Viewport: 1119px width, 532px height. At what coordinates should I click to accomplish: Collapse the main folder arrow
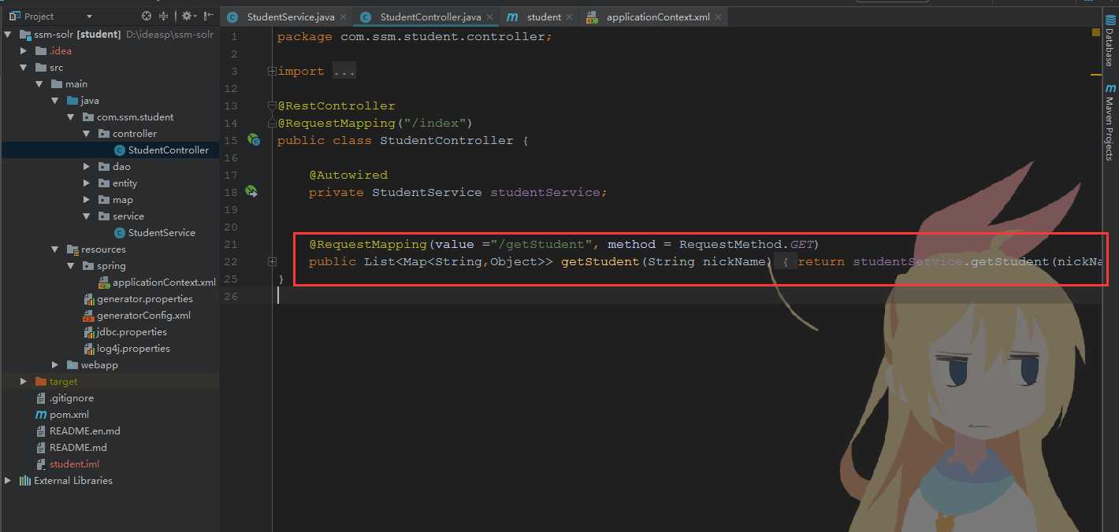pos(40,84)
